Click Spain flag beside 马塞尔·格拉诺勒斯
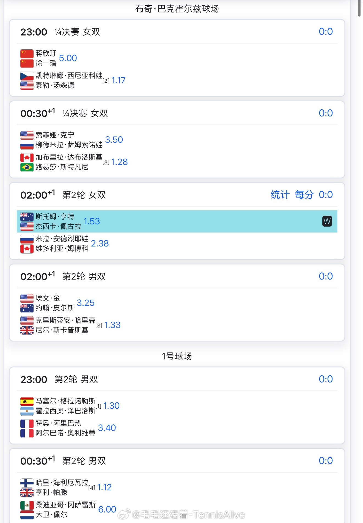This screenshot has width=363, height=523. click(27, 401)
